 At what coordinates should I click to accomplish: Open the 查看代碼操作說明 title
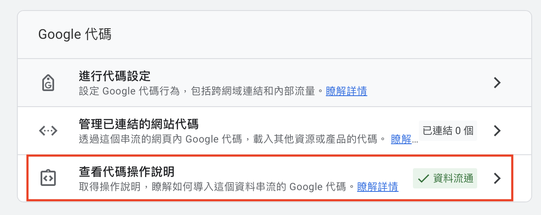click(127, 172)
